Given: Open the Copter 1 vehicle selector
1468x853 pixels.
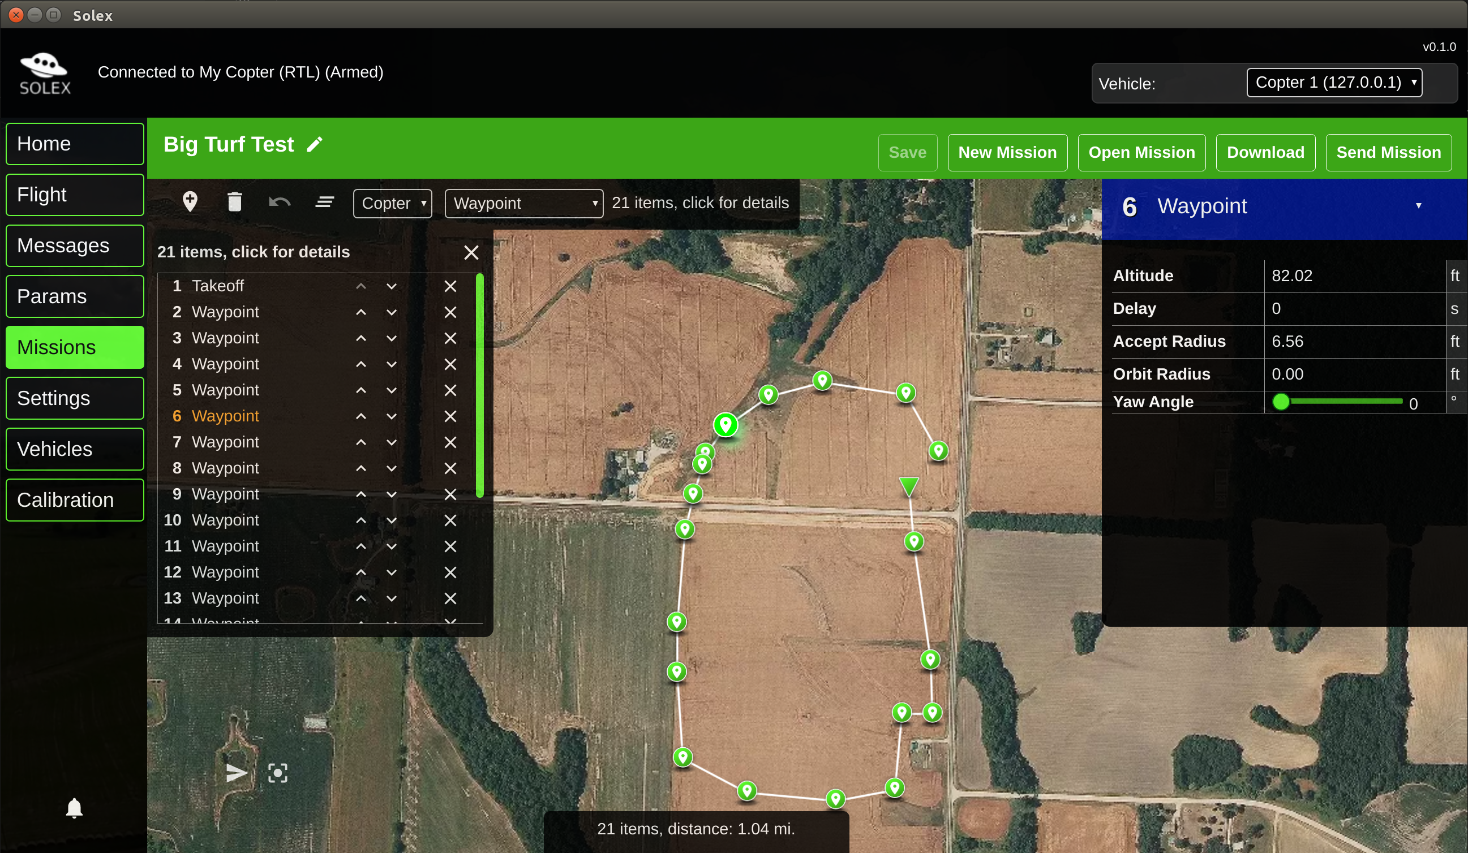Looking at the screenshot, I should tap(1333, 83).
